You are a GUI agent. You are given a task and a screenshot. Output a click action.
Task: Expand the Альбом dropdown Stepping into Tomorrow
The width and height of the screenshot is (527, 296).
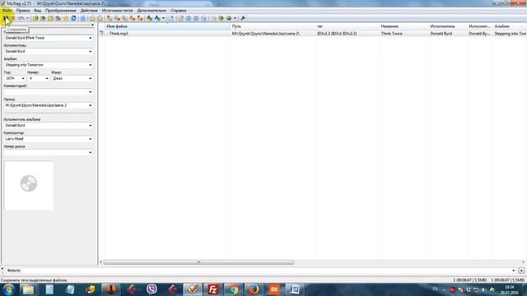(90, 65)
